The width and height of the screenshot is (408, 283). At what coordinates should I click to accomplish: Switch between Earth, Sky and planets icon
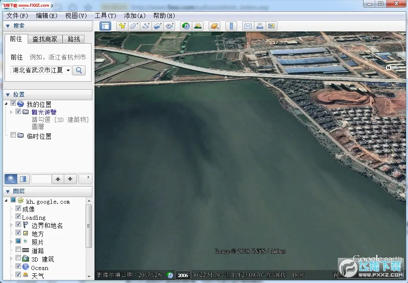coord(214,26)
